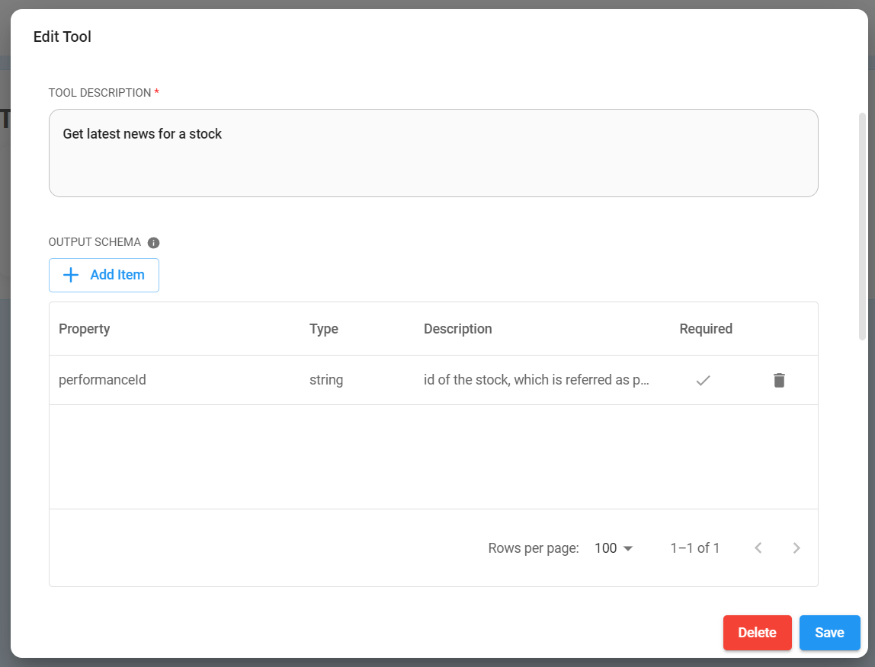Click the Output Schema info icon

pyautogui.click(x=153, y=243)
